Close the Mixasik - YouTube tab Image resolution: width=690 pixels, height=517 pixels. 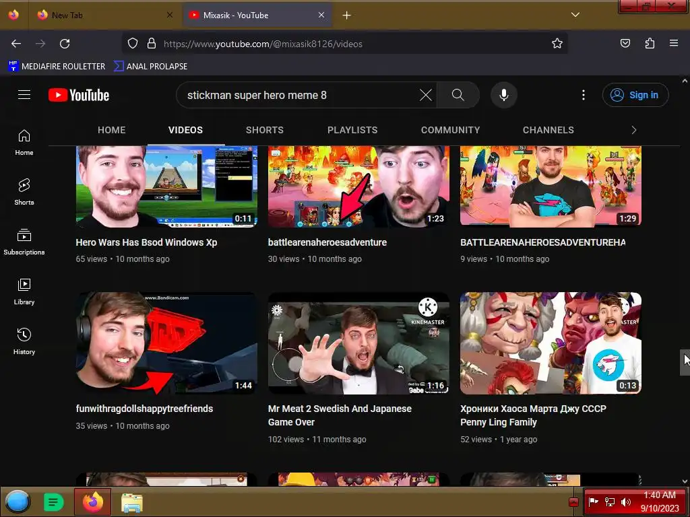tap(321, 15)
